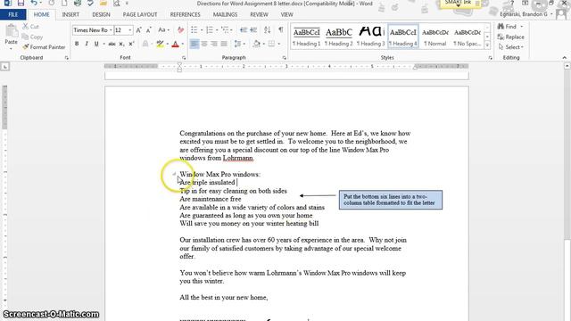
Task: Click the Replace button
Action: pos(511,37)
